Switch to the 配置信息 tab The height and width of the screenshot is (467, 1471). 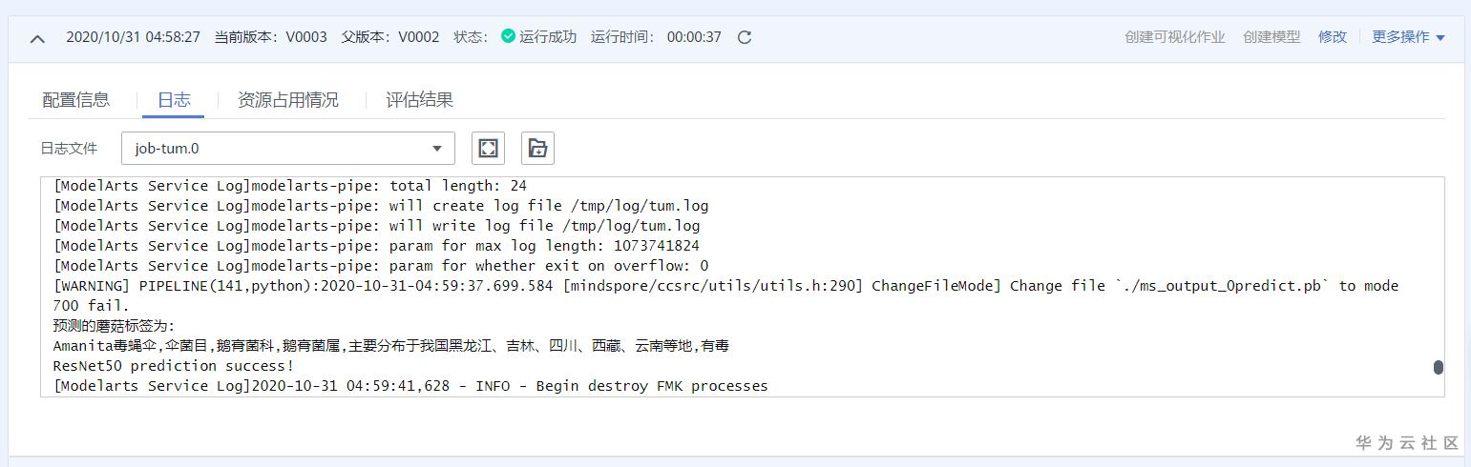click(x=76, y=99)
